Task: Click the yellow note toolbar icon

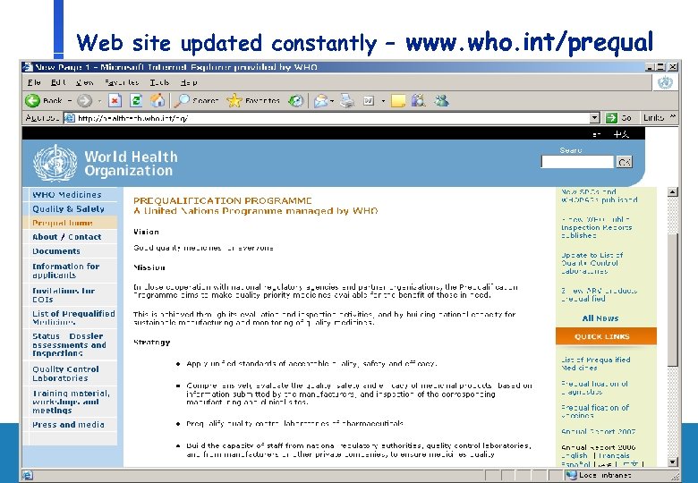Action: tap(398, 101)
